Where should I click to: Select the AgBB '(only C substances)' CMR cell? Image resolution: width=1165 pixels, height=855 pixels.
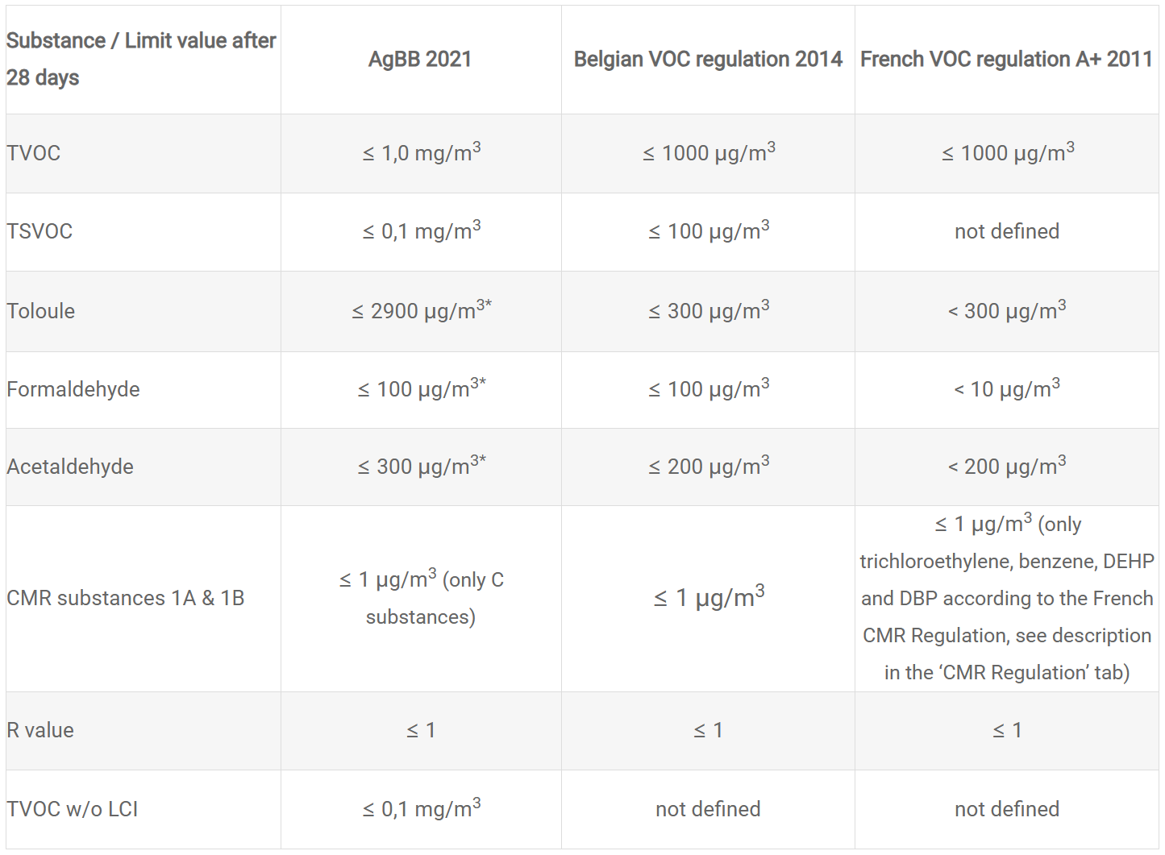[421, 598]
